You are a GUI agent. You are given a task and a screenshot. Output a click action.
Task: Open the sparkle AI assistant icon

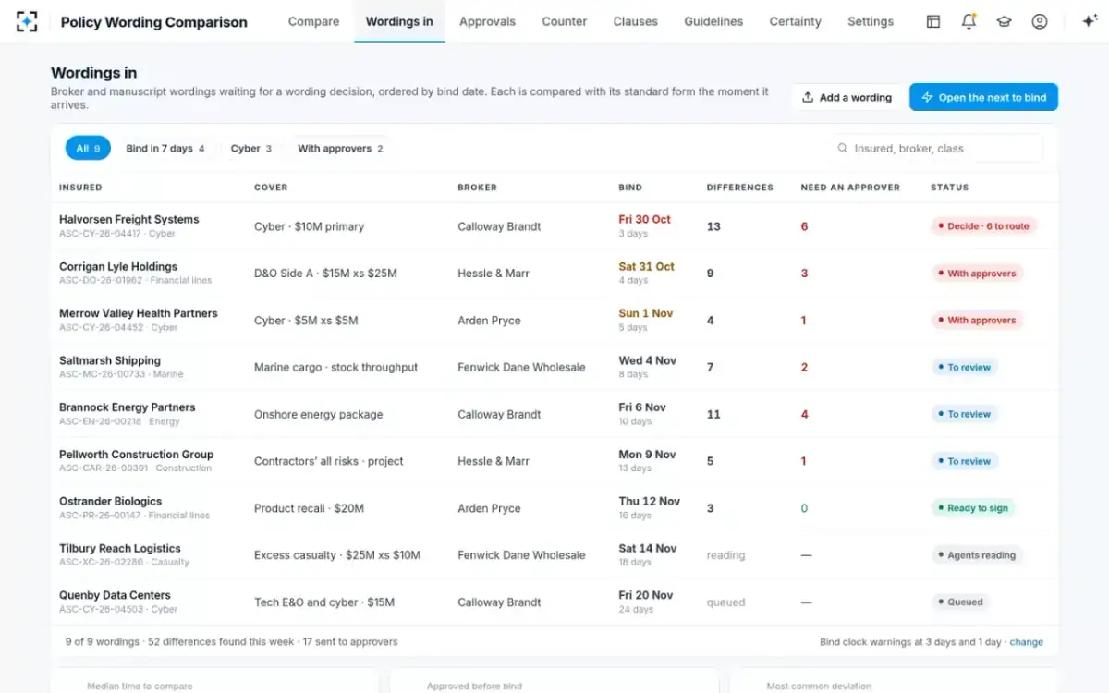(1089, 21)
